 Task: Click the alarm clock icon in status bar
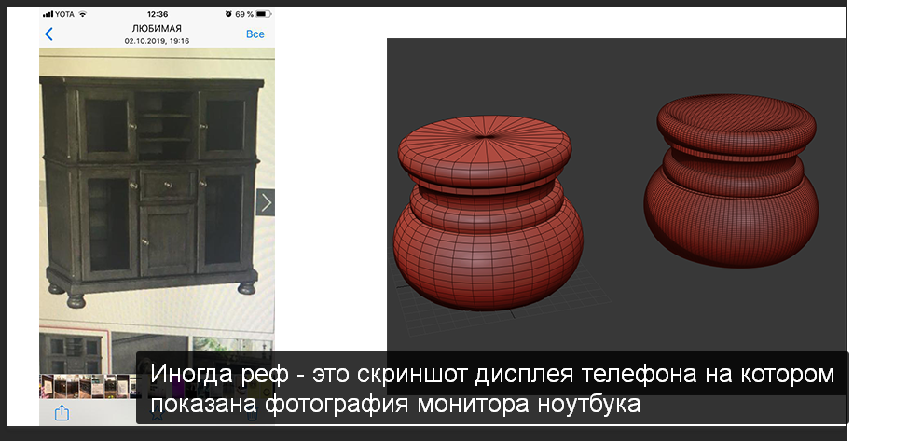click(x=228, y=14)
